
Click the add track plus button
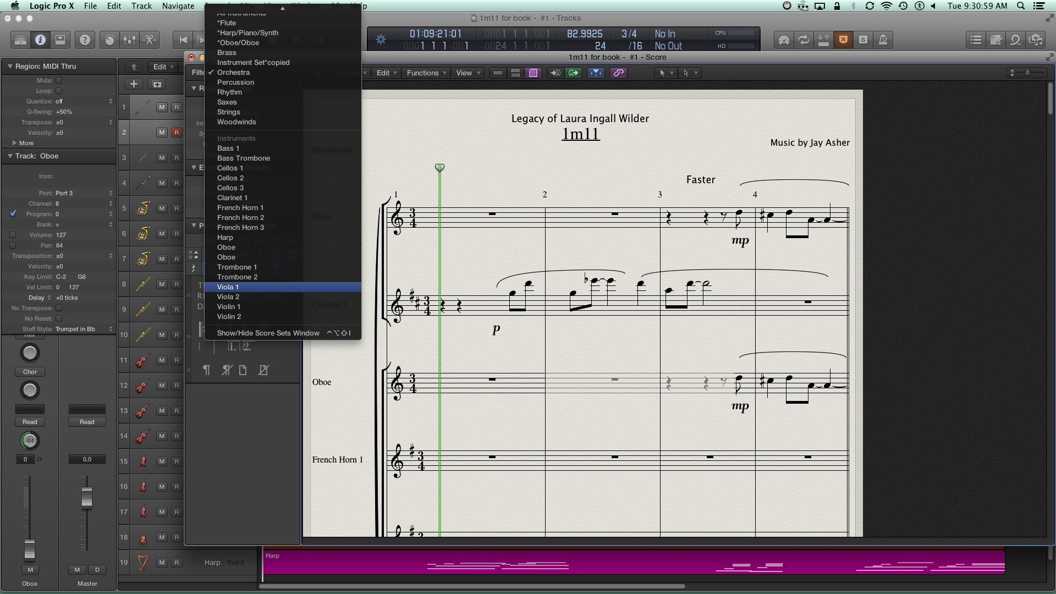tap(134, 84)
